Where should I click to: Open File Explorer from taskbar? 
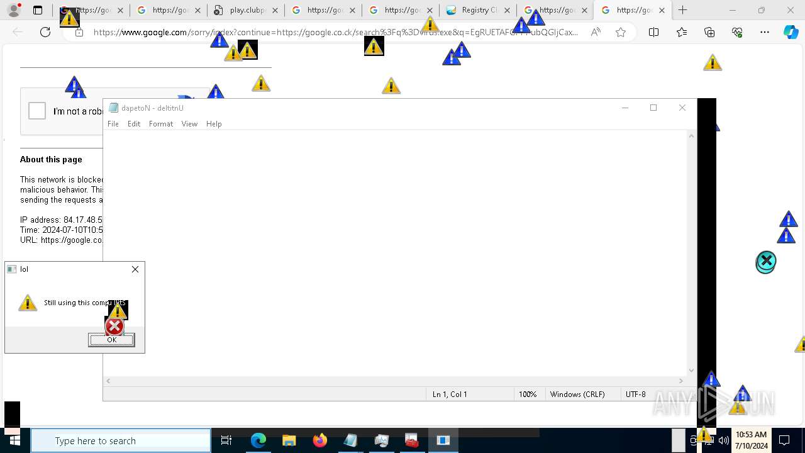(x=289, y=440)
